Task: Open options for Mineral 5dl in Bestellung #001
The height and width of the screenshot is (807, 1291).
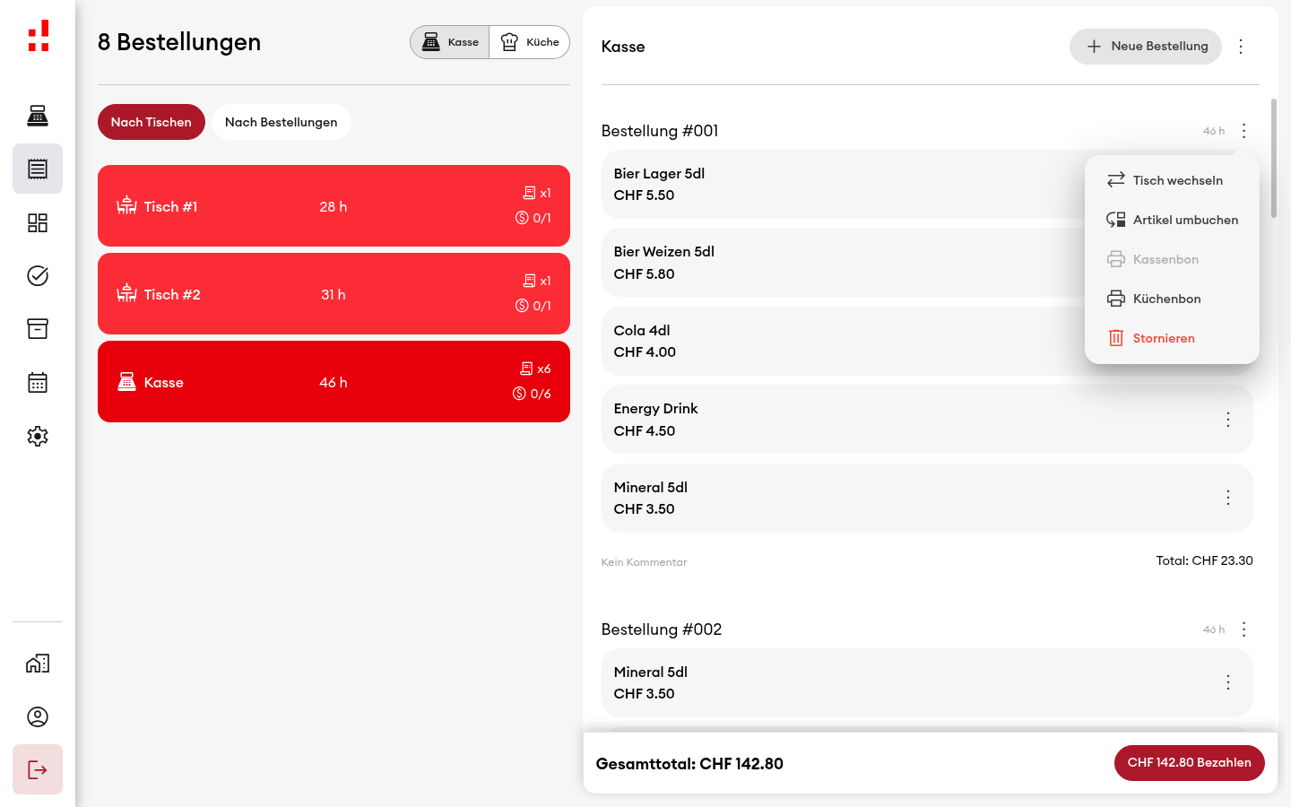Action: pos(1228,498)
